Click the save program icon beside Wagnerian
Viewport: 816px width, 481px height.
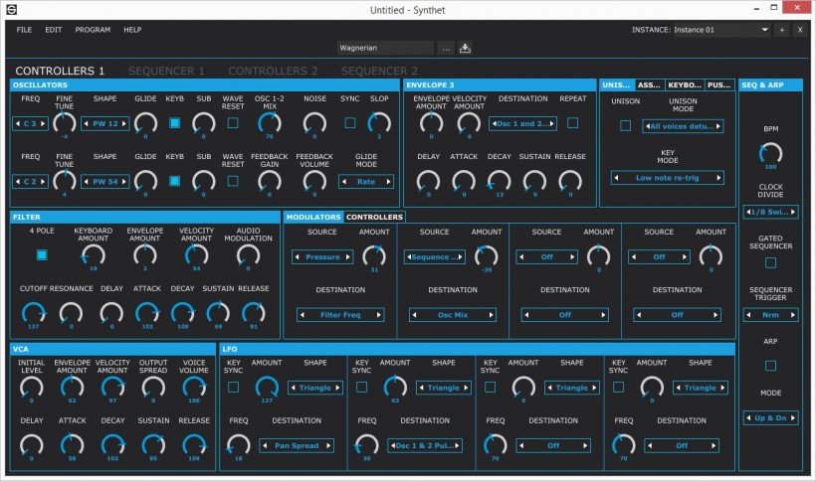pyautogui.click(x=465, y=48)
